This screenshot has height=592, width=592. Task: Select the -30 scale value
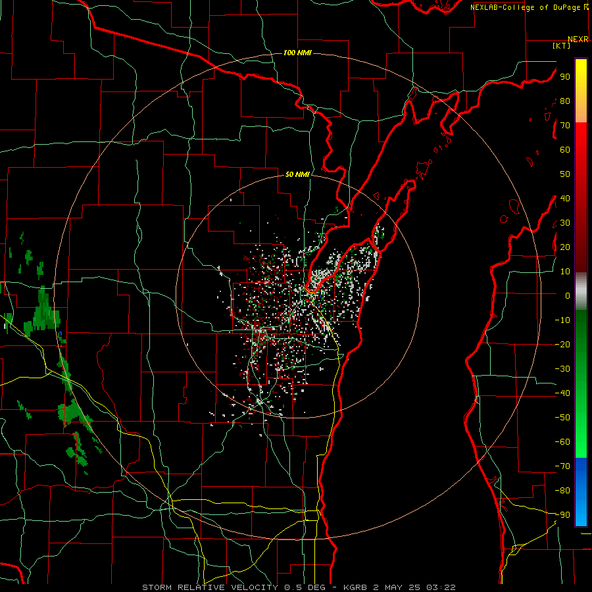(562, 369)
